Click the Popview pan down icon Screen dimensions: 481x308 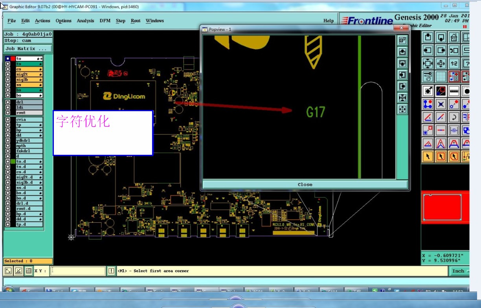[402, 63]
